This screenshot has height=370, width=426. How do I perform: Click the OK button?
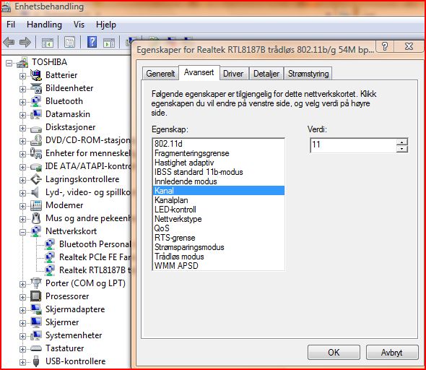pos(334,353)
